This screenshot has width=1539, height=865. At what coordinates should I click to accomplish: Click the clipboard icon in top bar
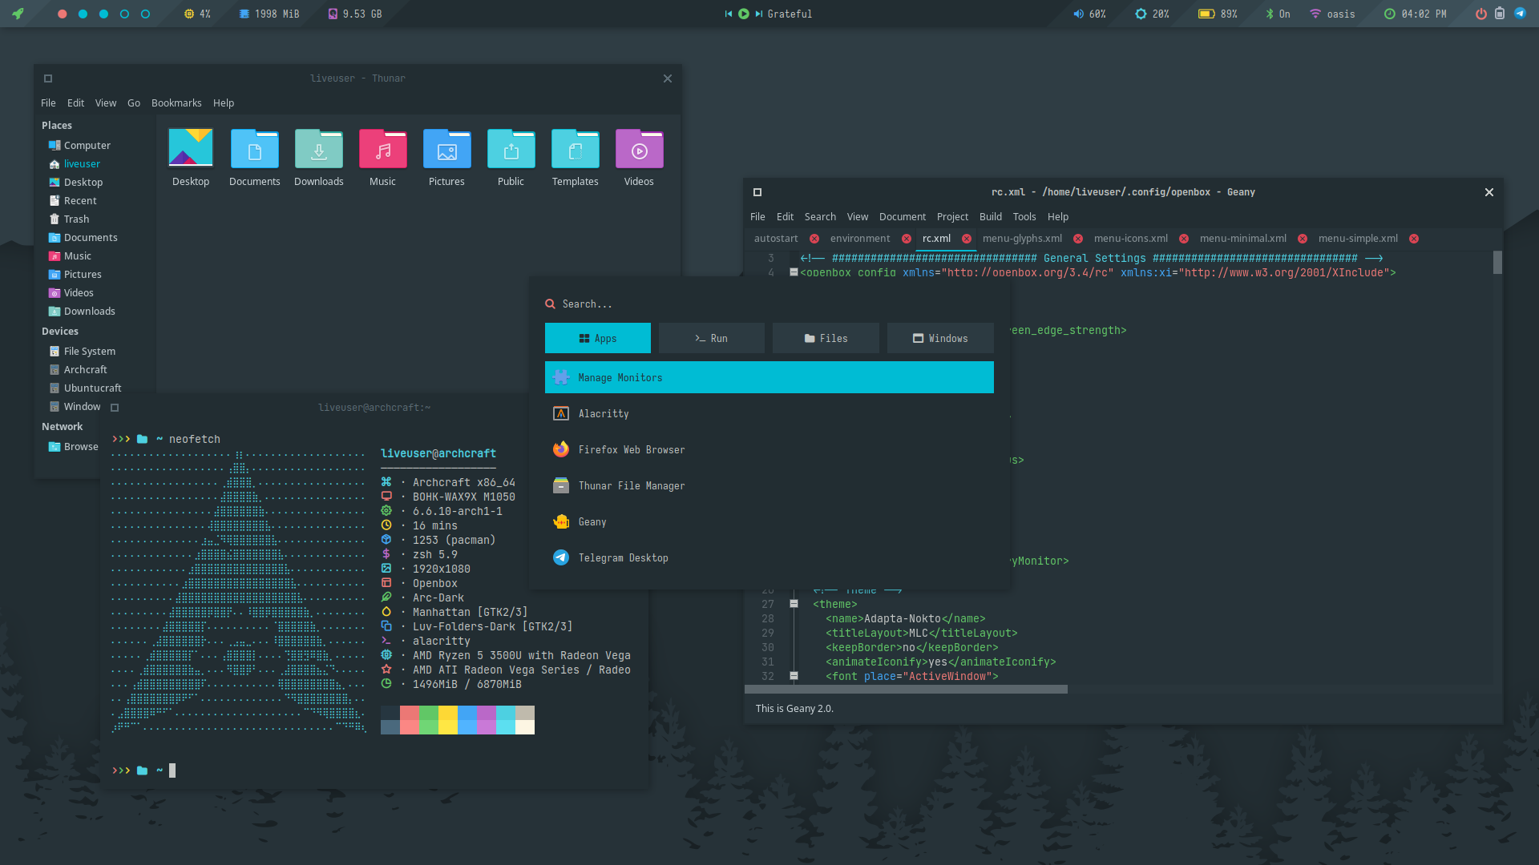1500,14
